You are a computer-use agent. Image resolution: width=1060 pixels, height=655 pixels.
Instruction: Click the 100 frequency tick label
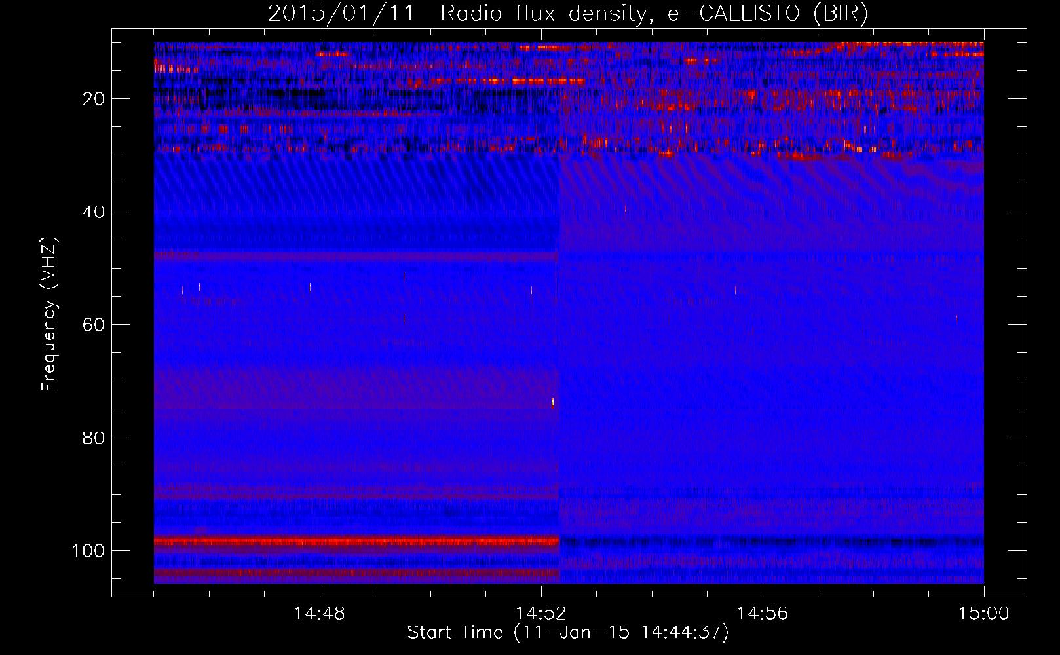tap(88, 551)
